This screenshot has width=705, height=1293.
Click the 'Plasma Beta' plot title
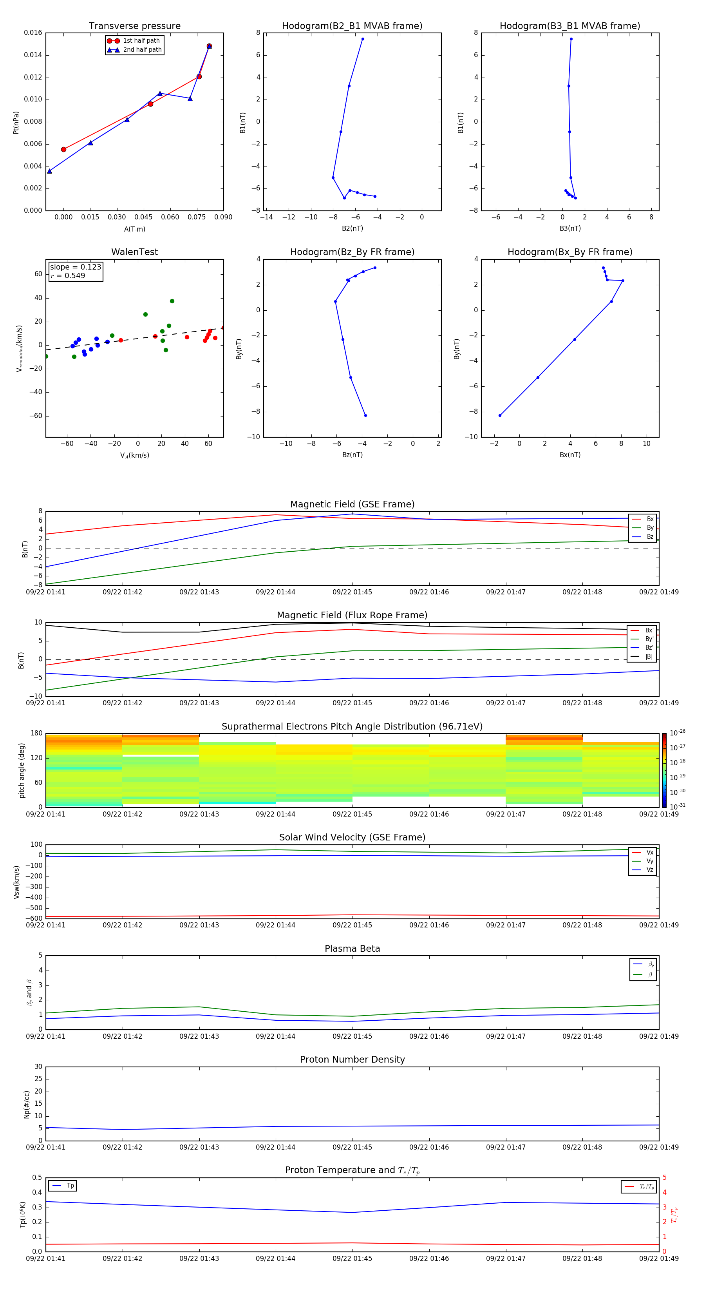pyautogui.click(x=352, y=949)
